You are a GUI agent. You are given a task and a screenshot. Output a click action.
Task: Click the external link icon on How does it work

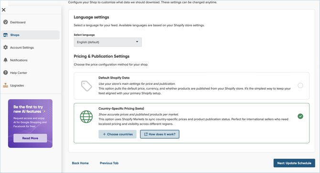[x=146, y=134]
